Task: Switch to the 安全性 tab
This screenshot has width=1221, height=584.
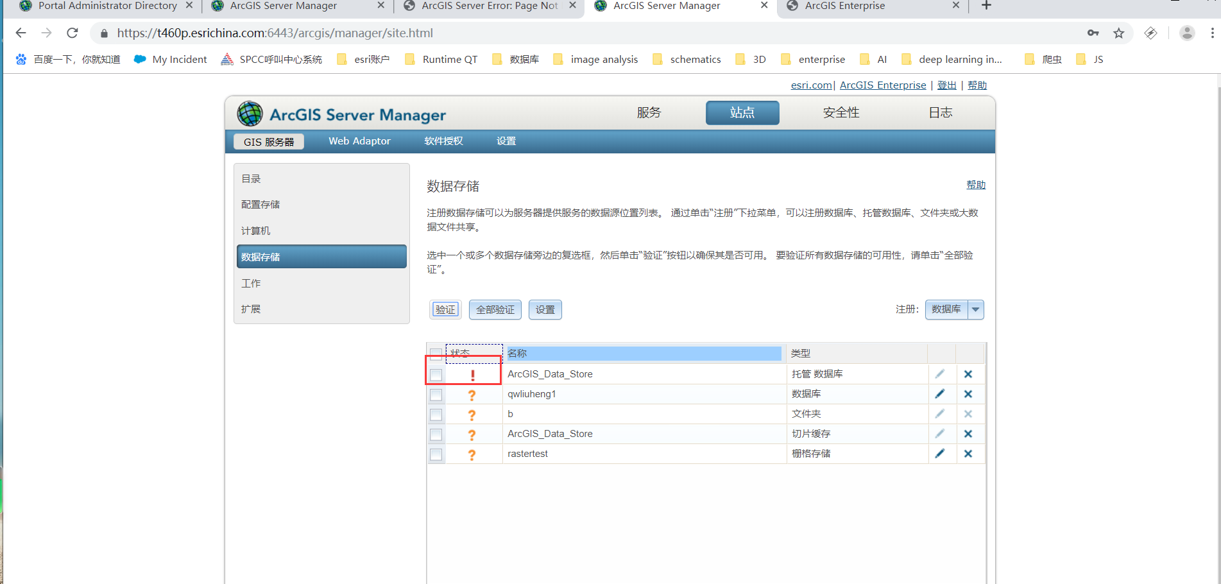Action: pos(841,112)
